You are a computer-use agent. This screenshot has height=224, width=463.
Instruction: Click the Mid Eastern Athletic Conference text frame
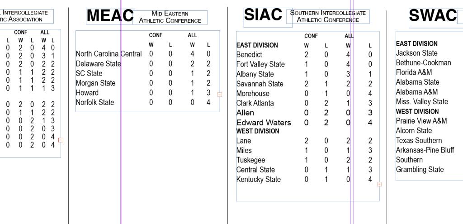click(170, 18)
